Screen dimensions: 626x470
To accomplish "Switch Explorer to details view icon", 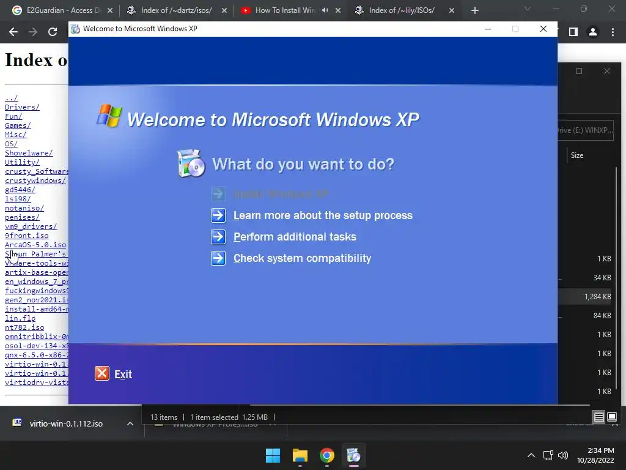I will (x=599, y=417).
